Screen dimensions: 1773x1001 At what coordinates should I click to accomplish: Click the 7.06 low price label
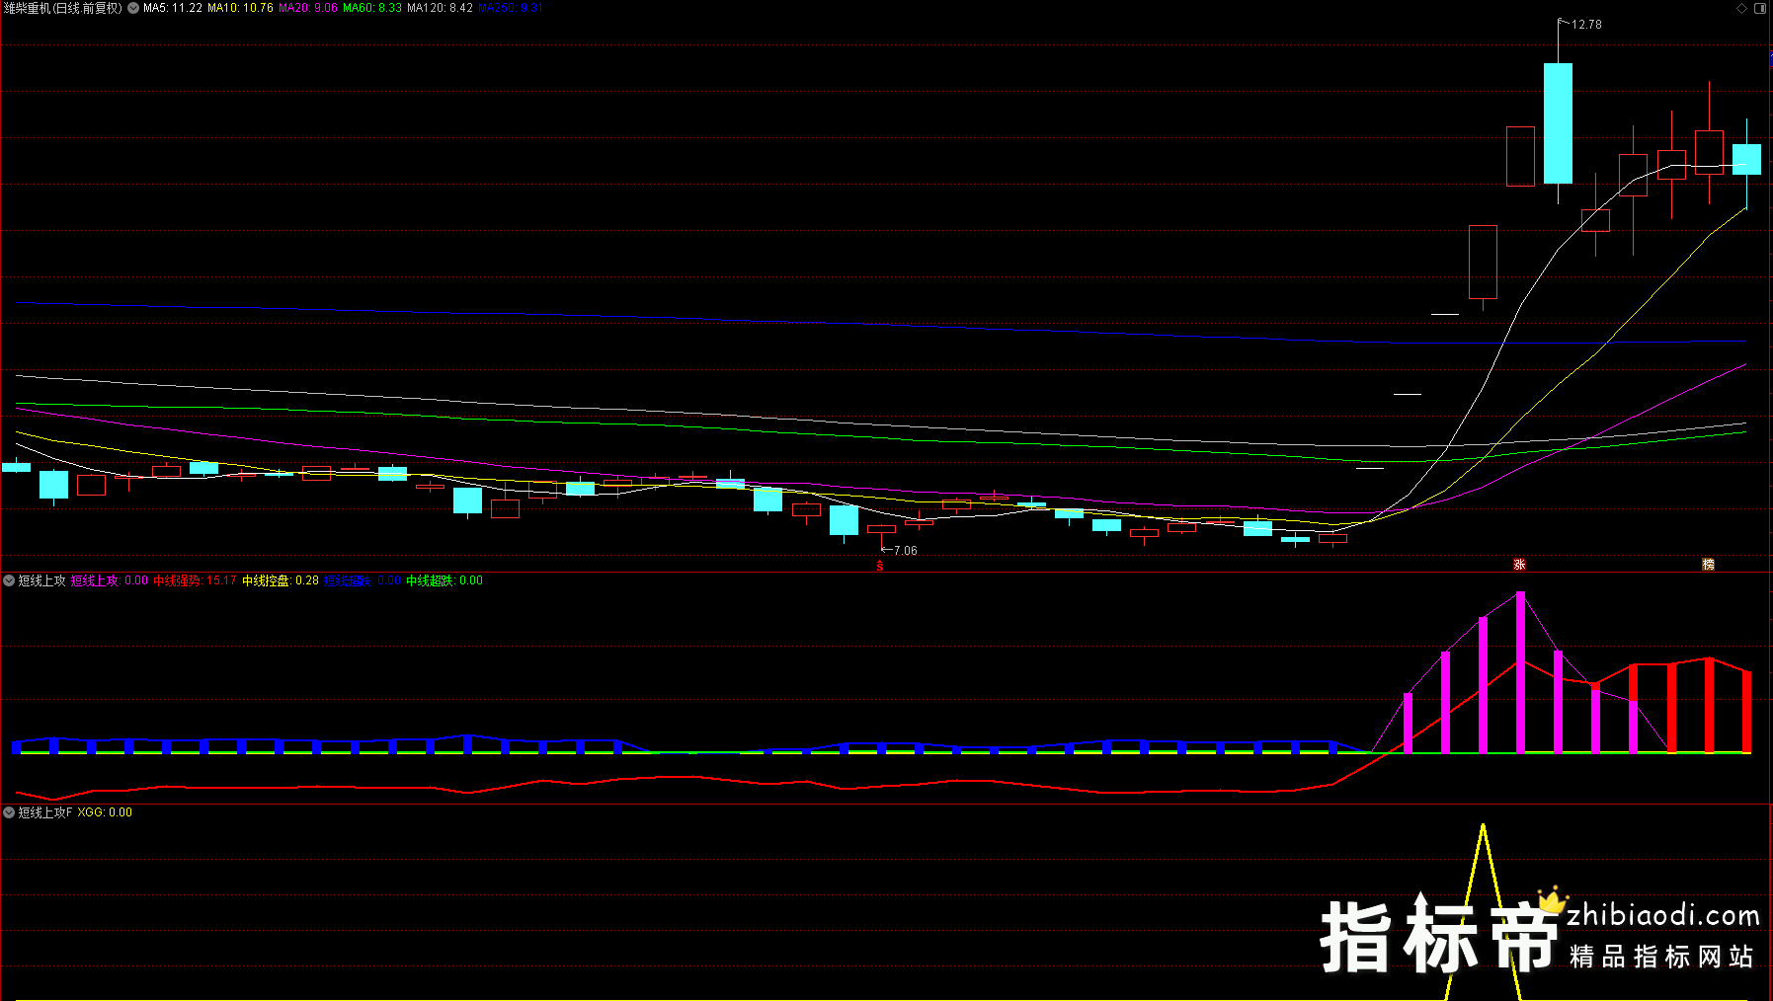(905, 551)
